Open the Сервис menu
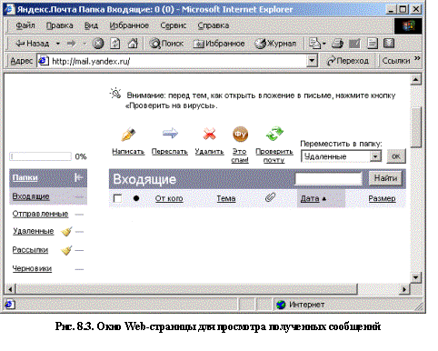Viewport: 438px width, 351px height. 174,25
